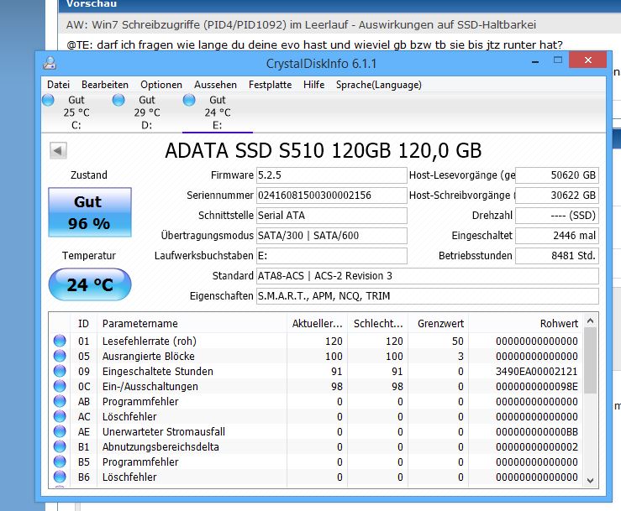
Task: Click the 24 °C temperature button
Action: click(x=90, y=284)
